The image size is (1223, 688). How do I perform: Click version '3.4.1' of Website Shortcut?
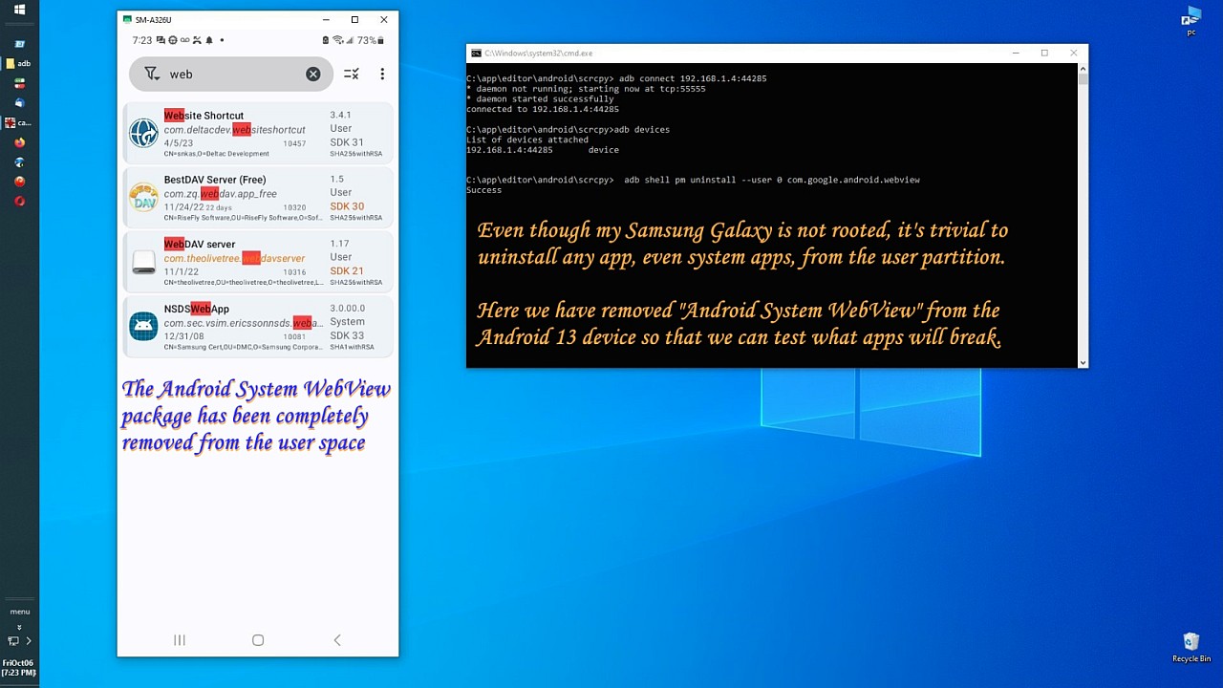pos(340,115)
